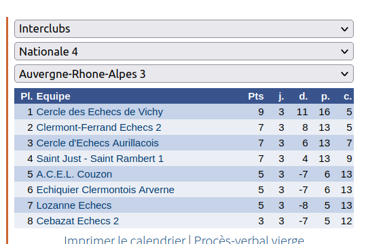Viewport: 383px width, 244px height.
Task: Open the Interclubs competition dropdown
Action: pos(184,28)
